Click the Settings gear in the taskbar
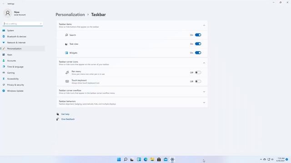291x163 pixels. point(172,159)
